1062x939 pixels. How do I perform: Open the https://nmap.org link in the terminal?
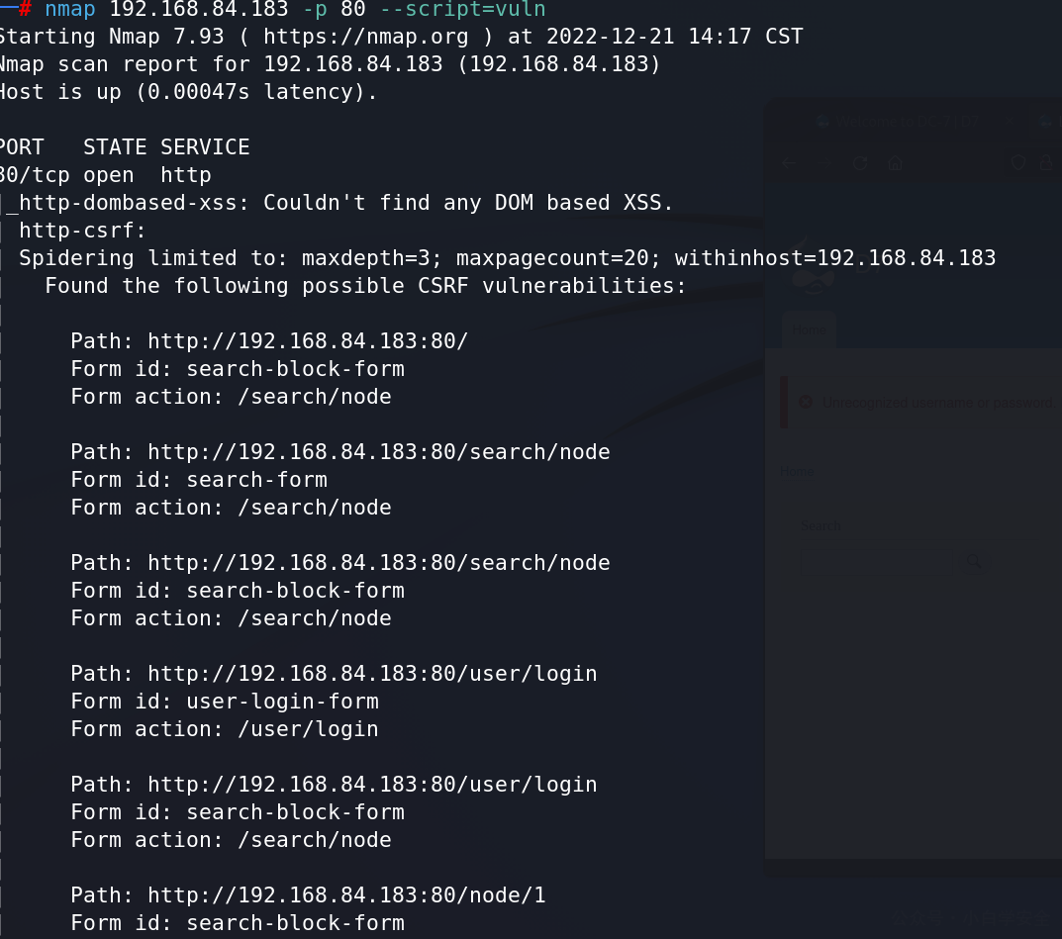click(366, 36)
